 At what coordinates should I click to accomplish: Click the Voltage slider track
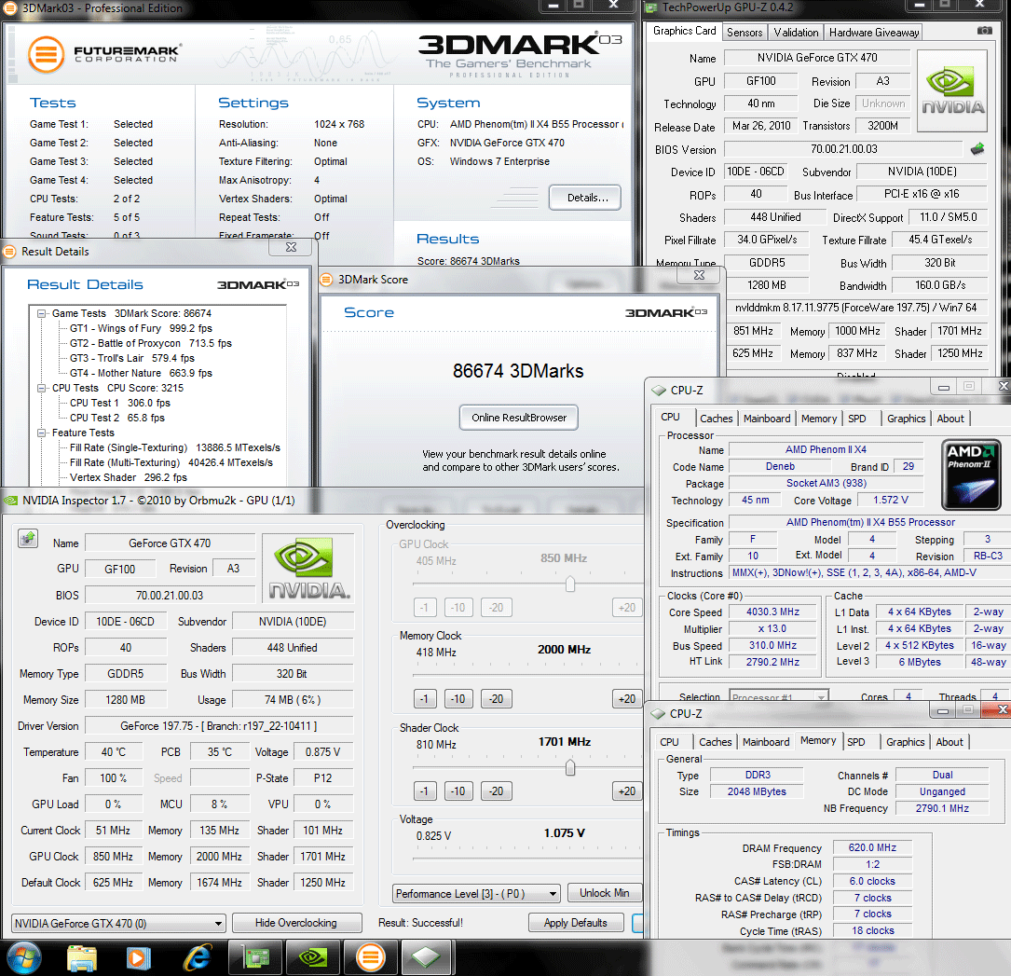click(526, 859)
